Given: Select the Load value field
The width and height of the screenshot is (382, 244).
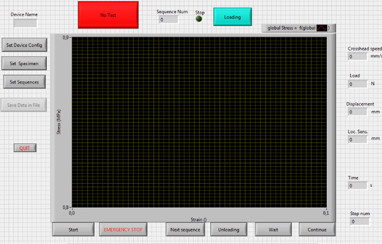Looking at the screenshot, I should coord(357,84).
